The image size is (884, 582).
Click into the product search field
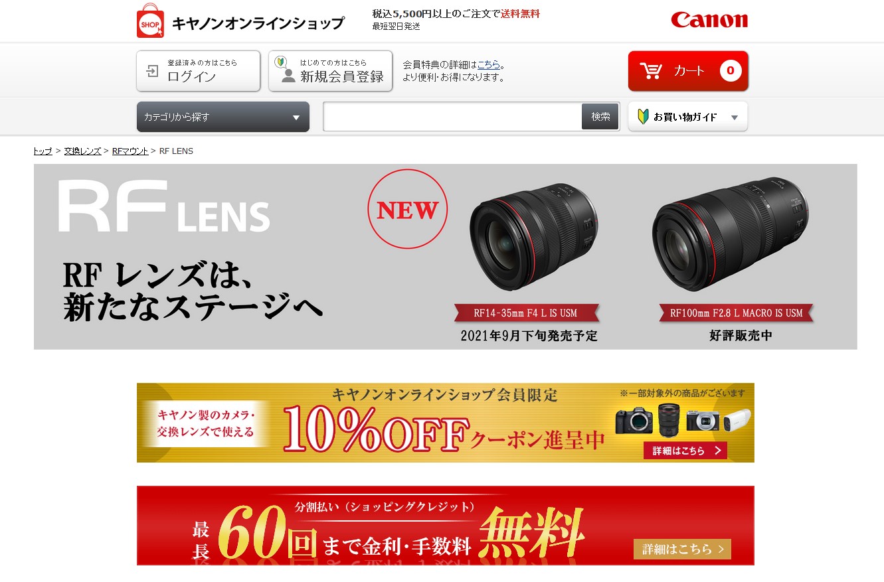coord(452,117)
